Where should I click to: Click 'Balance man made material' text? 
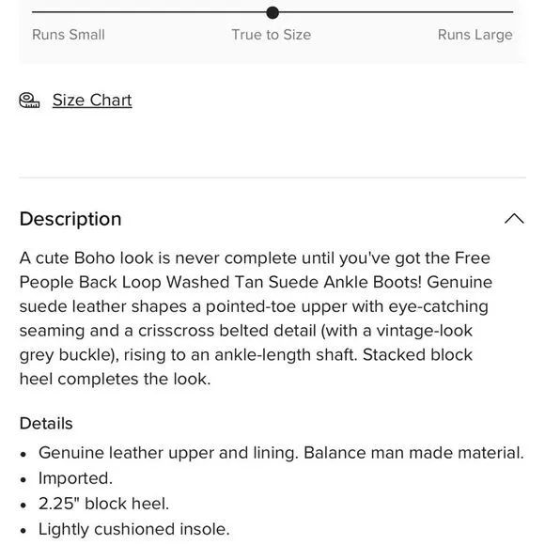click(x=413, y=453)
